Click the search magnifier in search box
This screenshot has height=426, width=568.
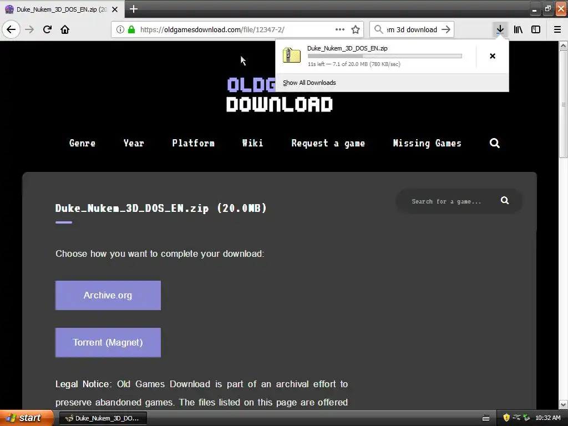tap(378, 29)
